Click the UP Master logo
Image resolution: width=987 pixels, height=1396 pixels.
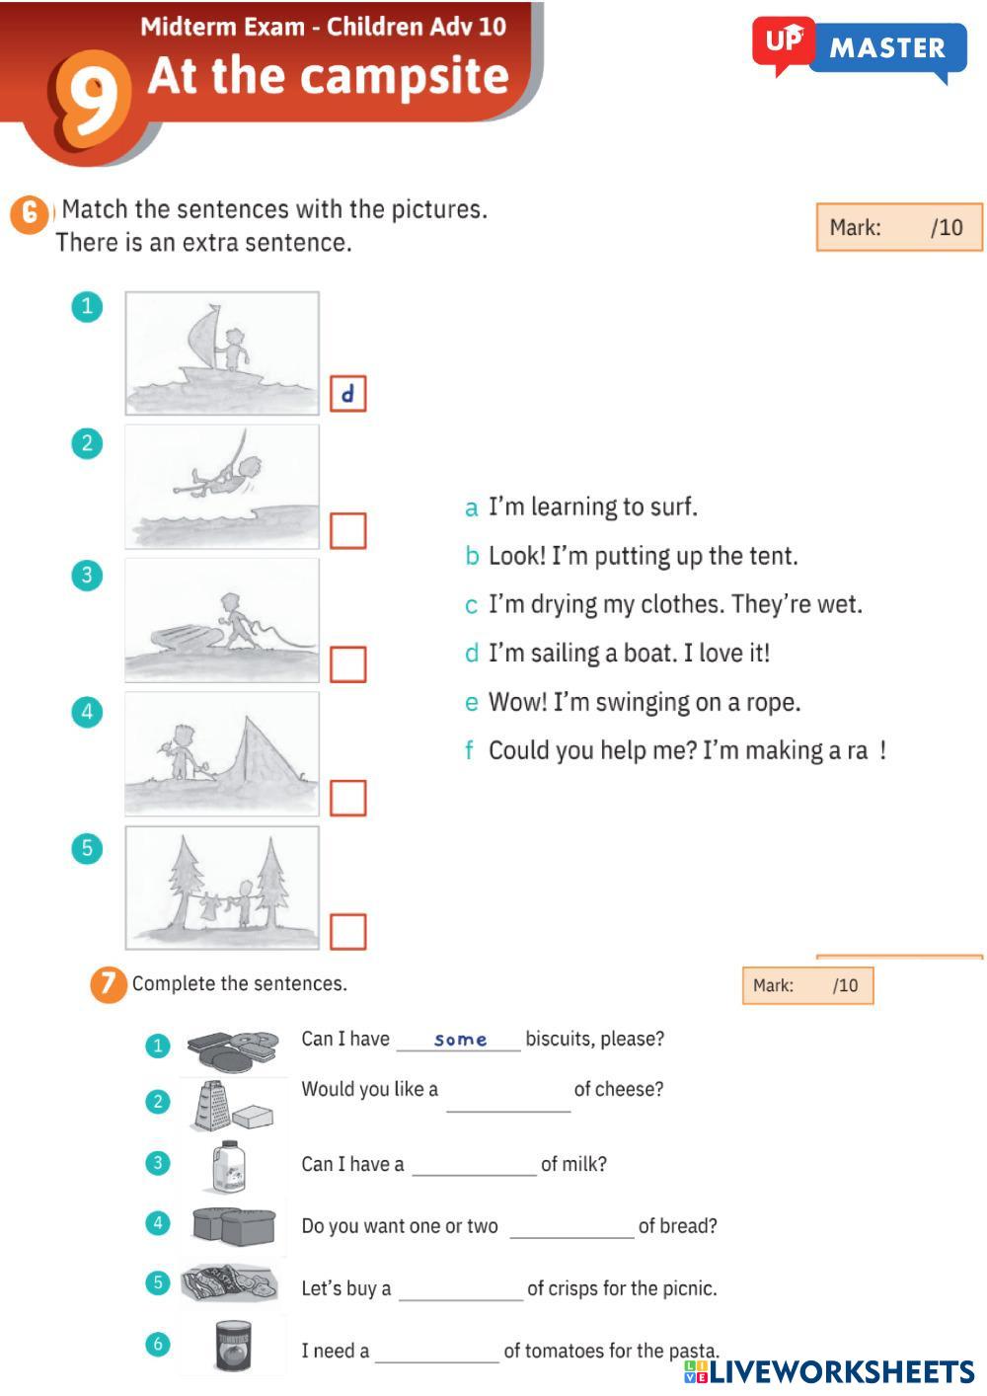859,47
